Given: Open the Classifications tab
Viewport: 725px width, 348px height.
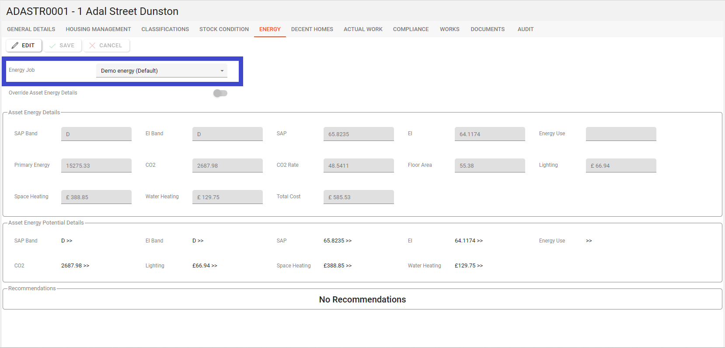Looking at the screenshot, I should tap(165, 29).
